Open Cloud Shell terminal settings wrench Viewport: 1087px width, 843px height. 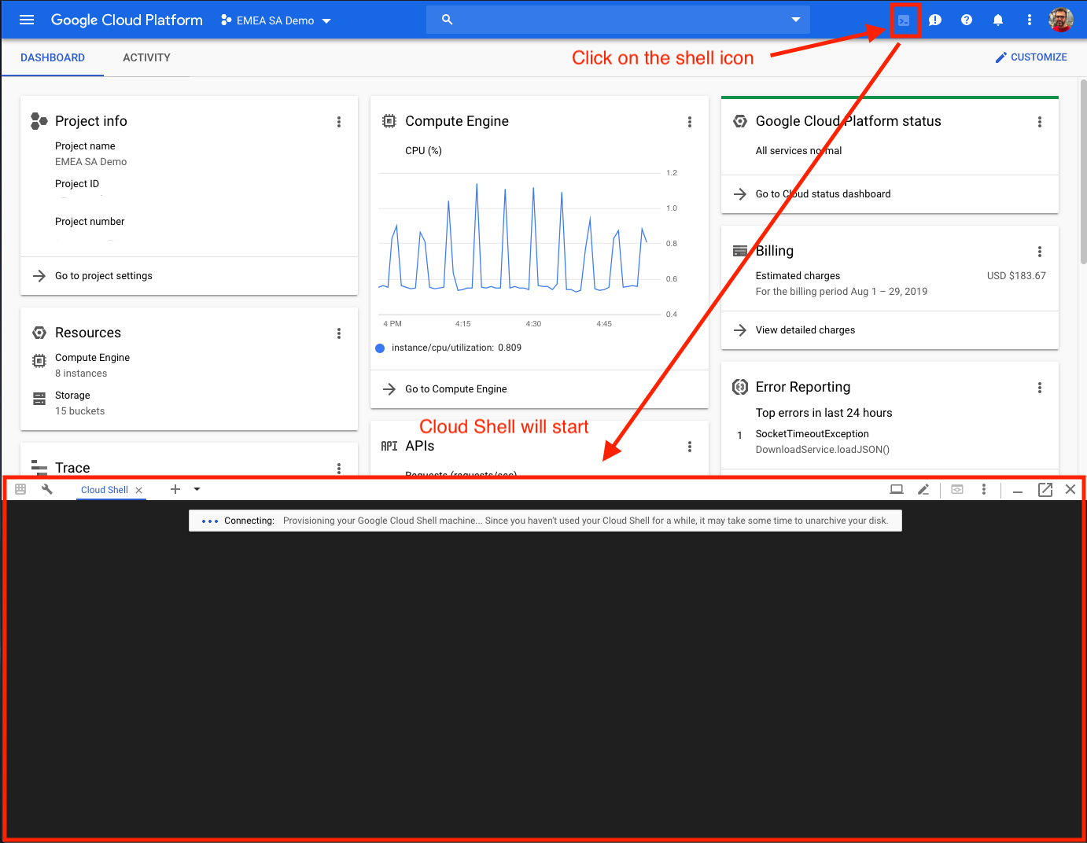pyautogui.click(x=47, y=489)
